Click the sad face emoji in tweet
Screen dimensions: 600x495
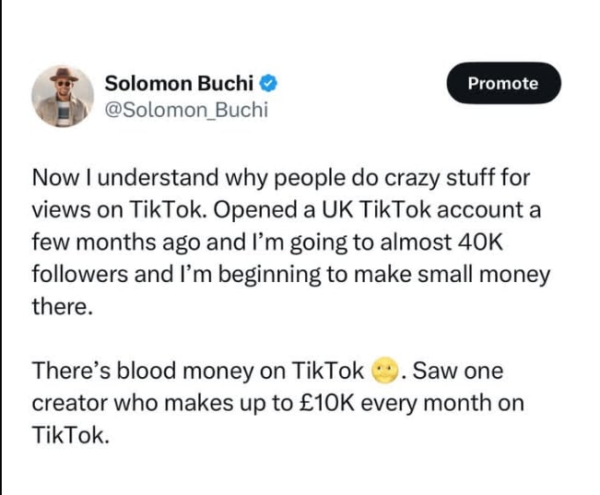click(x=383, y=371)
